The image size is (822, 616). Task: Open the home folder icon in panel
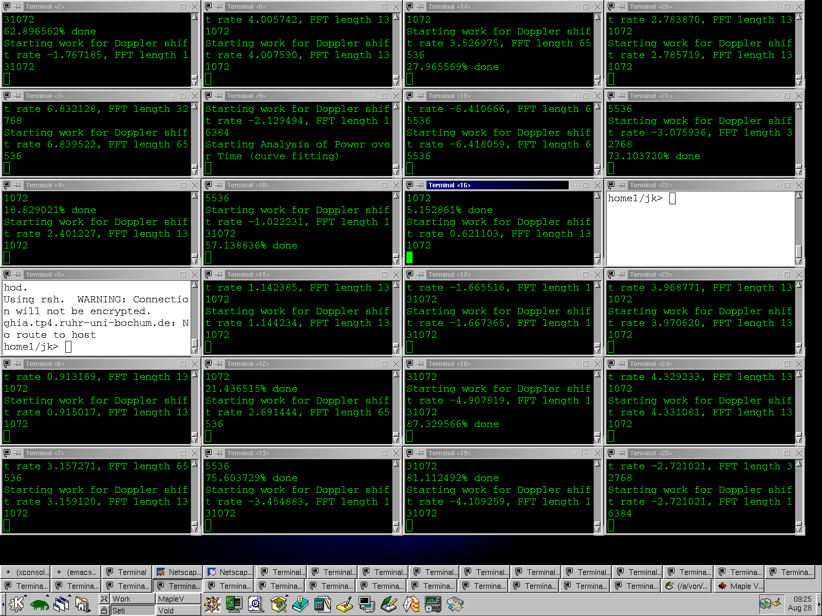click(83, 604)
